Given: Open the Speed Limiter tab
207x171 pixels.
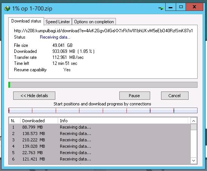Looking at the screenshot, I should (x=58, y=22).
